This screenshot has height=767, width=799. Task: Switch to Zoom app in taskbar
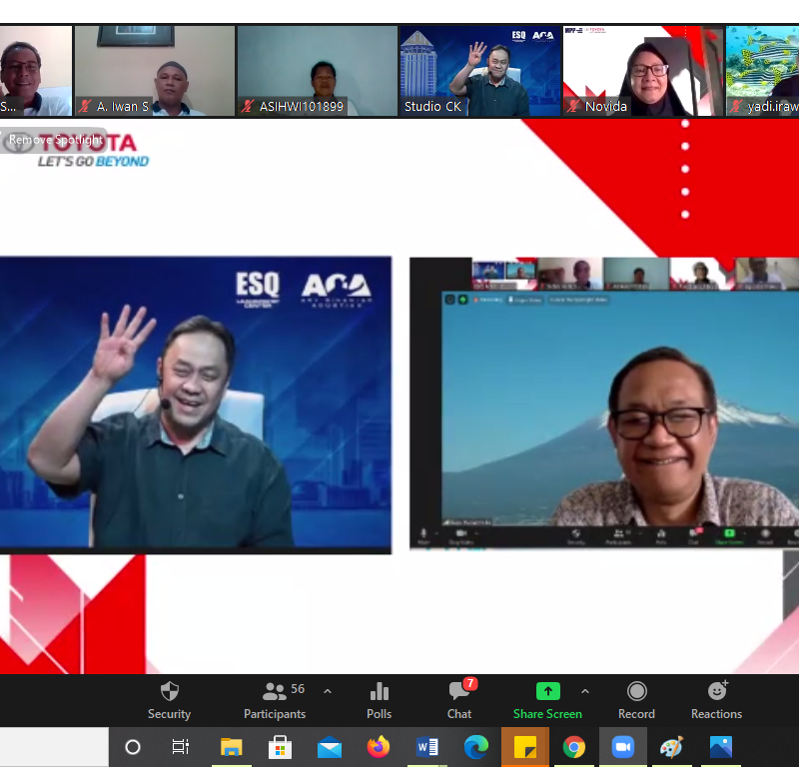click(623, 747)
